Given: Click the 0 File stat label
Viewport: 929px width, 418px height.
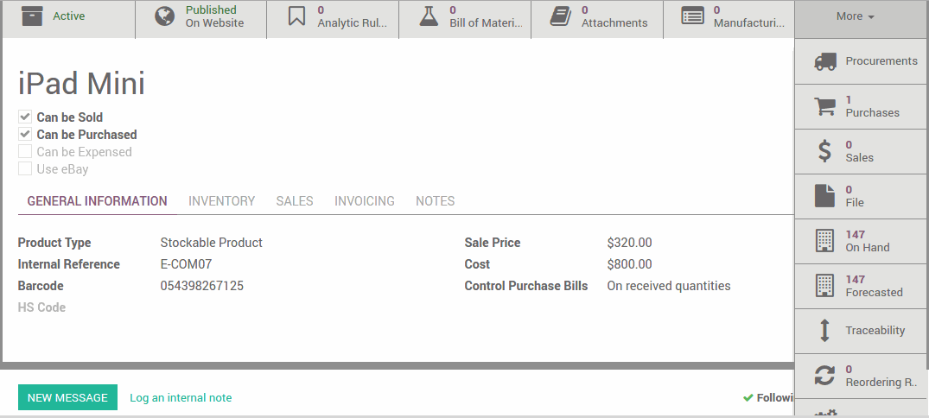Looking at the screenshot, I should (855, 196).
